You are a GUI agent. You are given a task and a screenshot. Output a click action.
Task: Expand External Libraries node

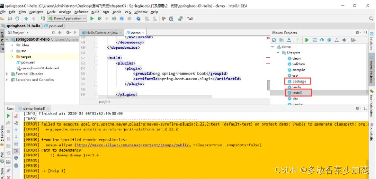coord(7,74)
